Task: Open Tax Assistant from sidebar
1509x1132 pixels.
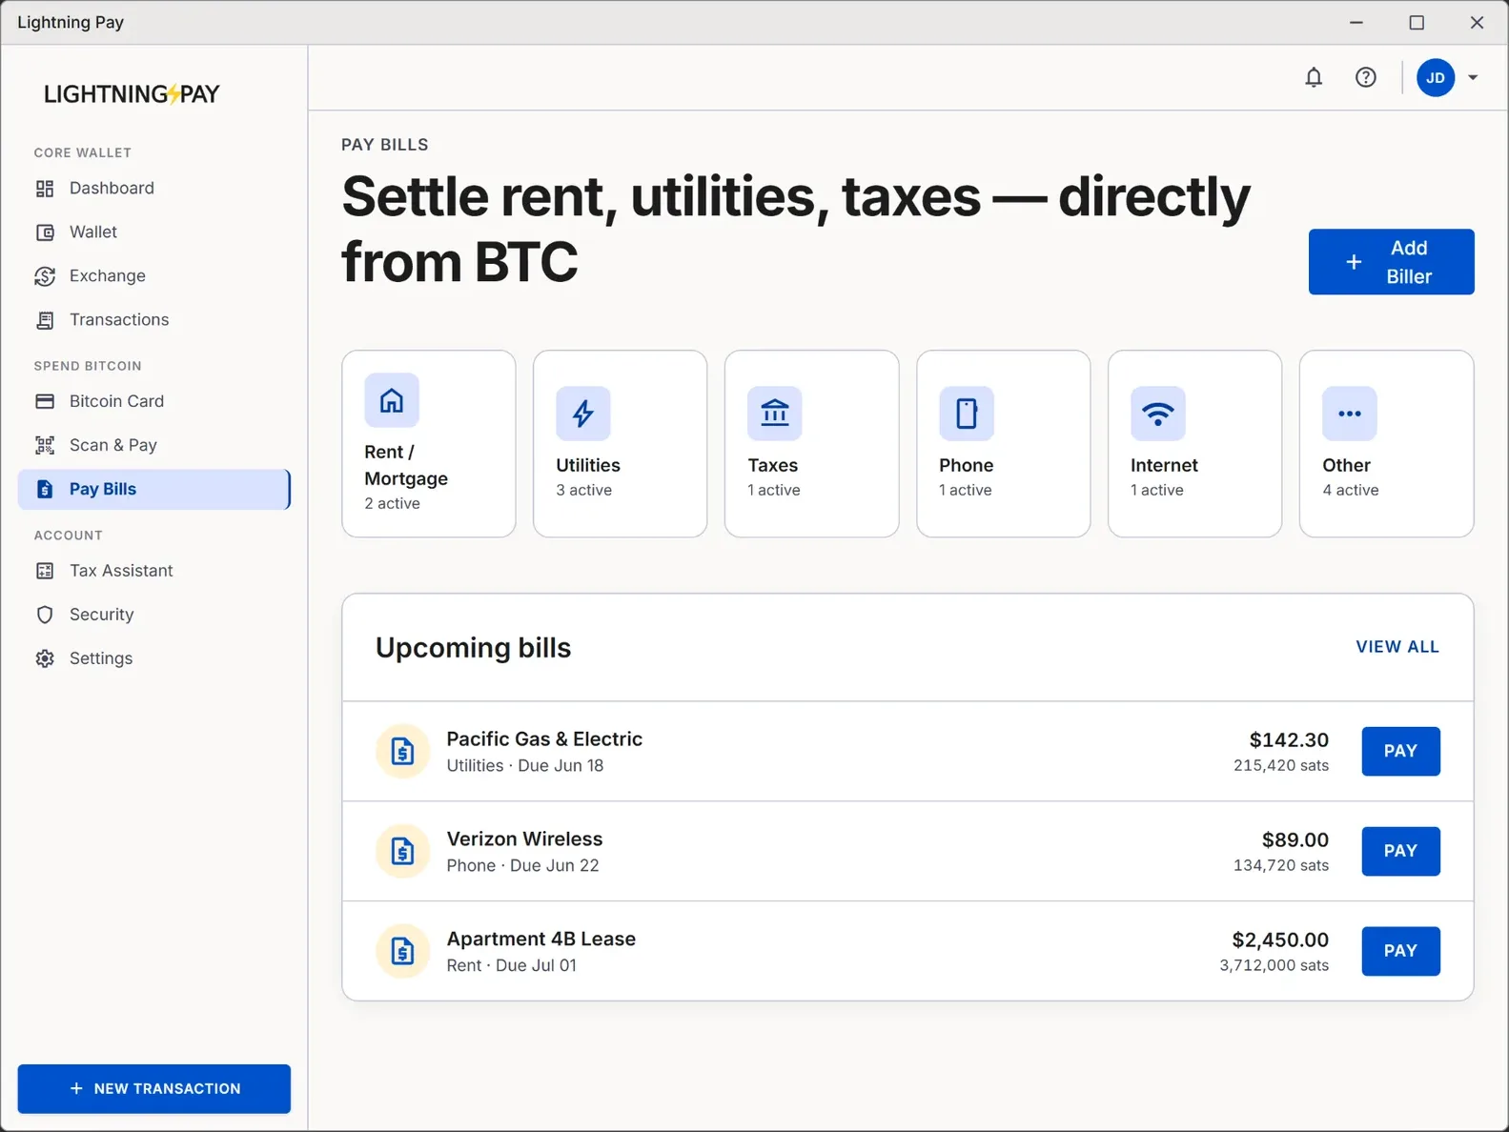Action: [153, 571]
